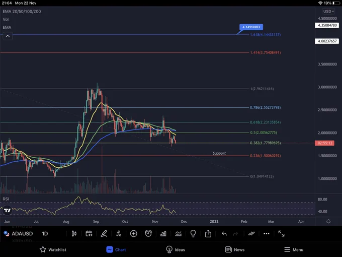Open the fx indicators menu
Screen dimensions: 342x257
coord(118,234)
